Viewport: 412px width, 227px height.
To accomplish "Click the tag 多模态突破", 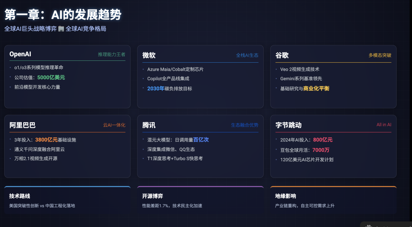I will click(x=380, y=55).
